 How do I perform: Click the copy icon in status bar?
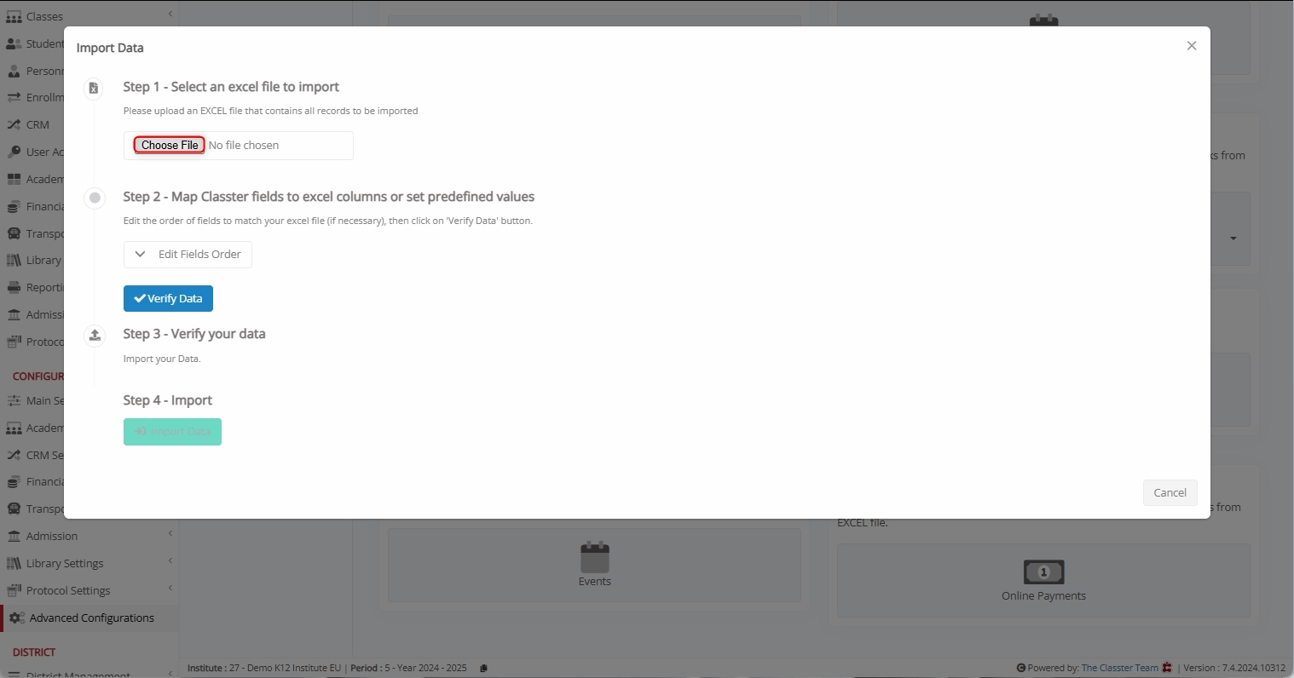pos(483,668)
